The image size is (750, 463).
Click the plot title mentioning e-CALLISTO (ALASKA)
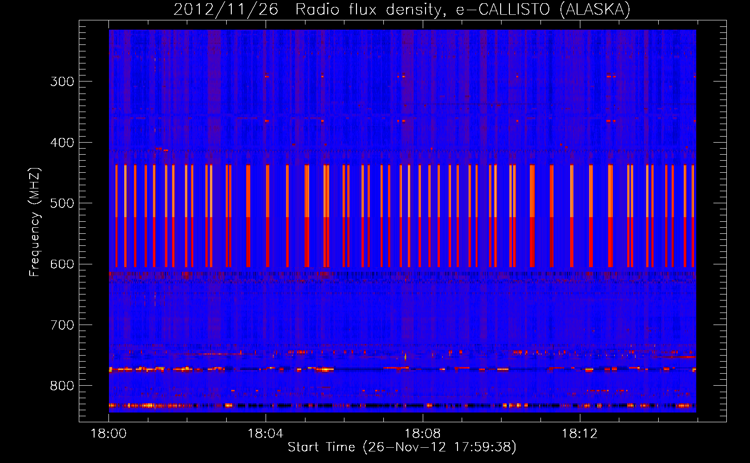402,9
